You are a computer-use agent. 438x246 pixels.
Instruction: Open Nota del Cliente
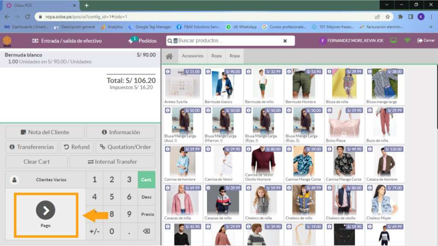pyautogui.click(x=44, y=132)
